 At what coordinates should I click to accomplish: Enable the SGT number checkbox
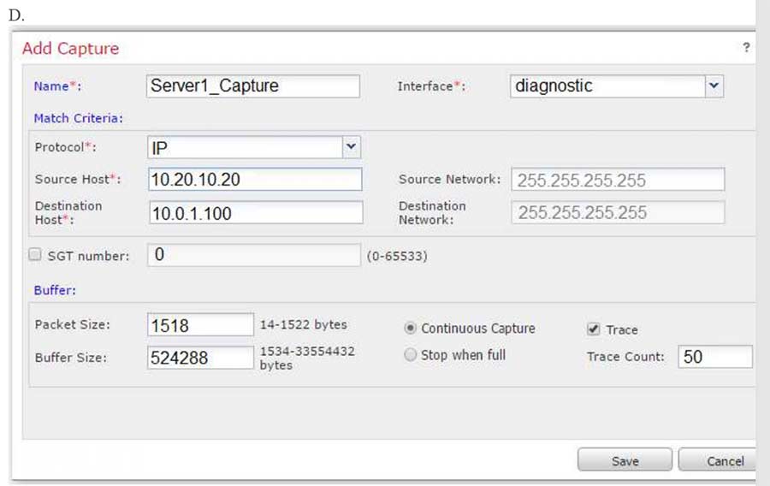click(x=35, y=255)
